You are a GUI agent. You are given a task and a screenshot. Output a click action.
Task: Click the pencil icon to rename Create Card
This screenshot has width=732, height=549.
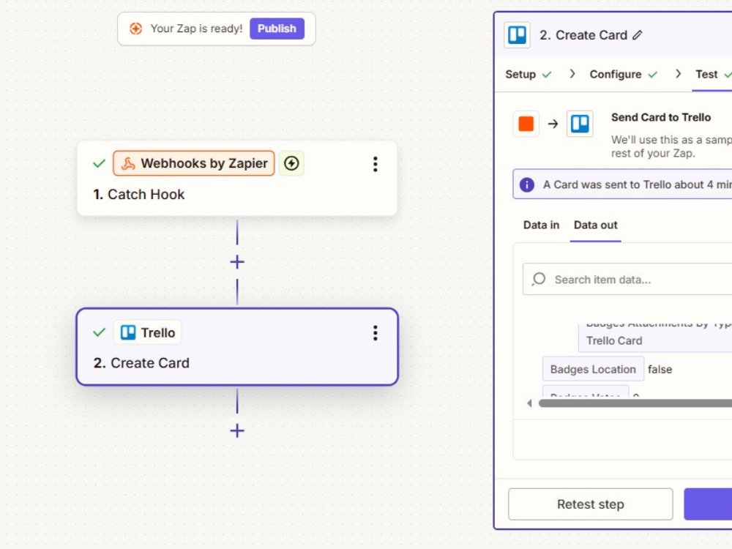[638, 35]
